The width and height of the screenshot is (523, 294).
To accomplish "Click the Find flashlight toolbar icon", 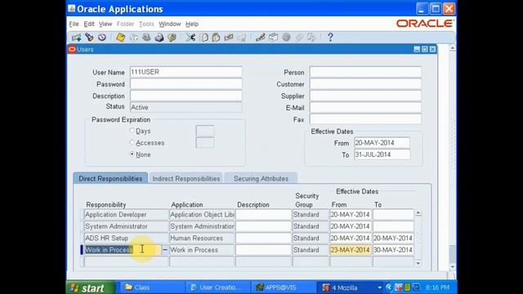I will (x=89, y=38).
